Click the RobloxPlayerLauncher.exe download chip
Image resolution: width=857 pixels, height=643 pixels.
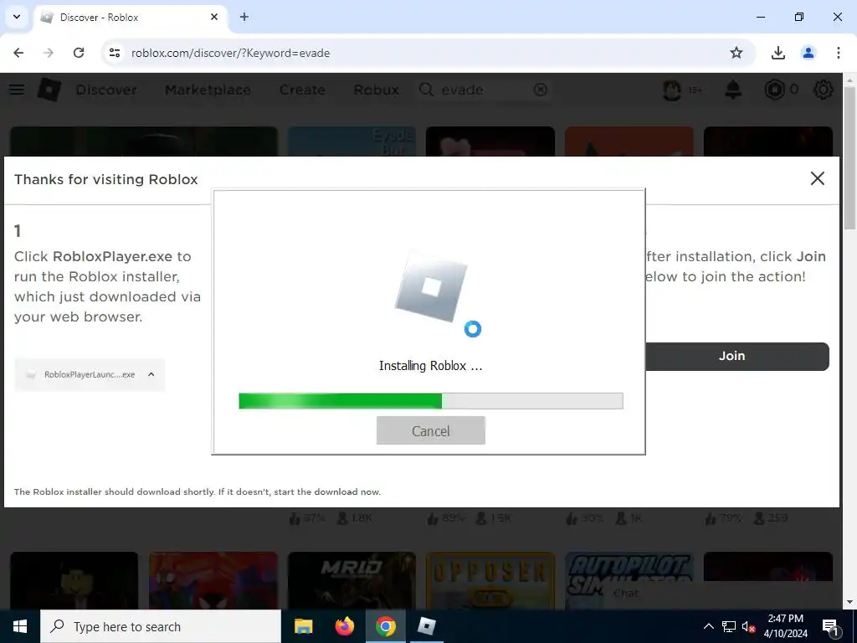(x=90, y=374)
